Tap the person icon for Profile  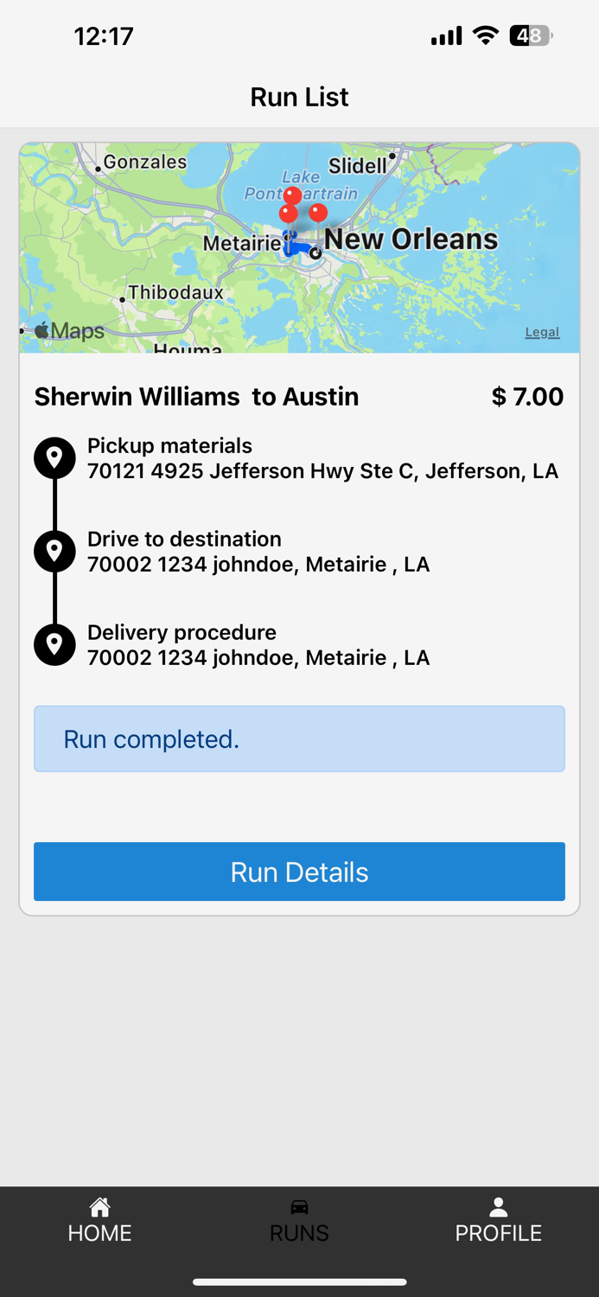pyautogui.click(x=499, y=1207)
